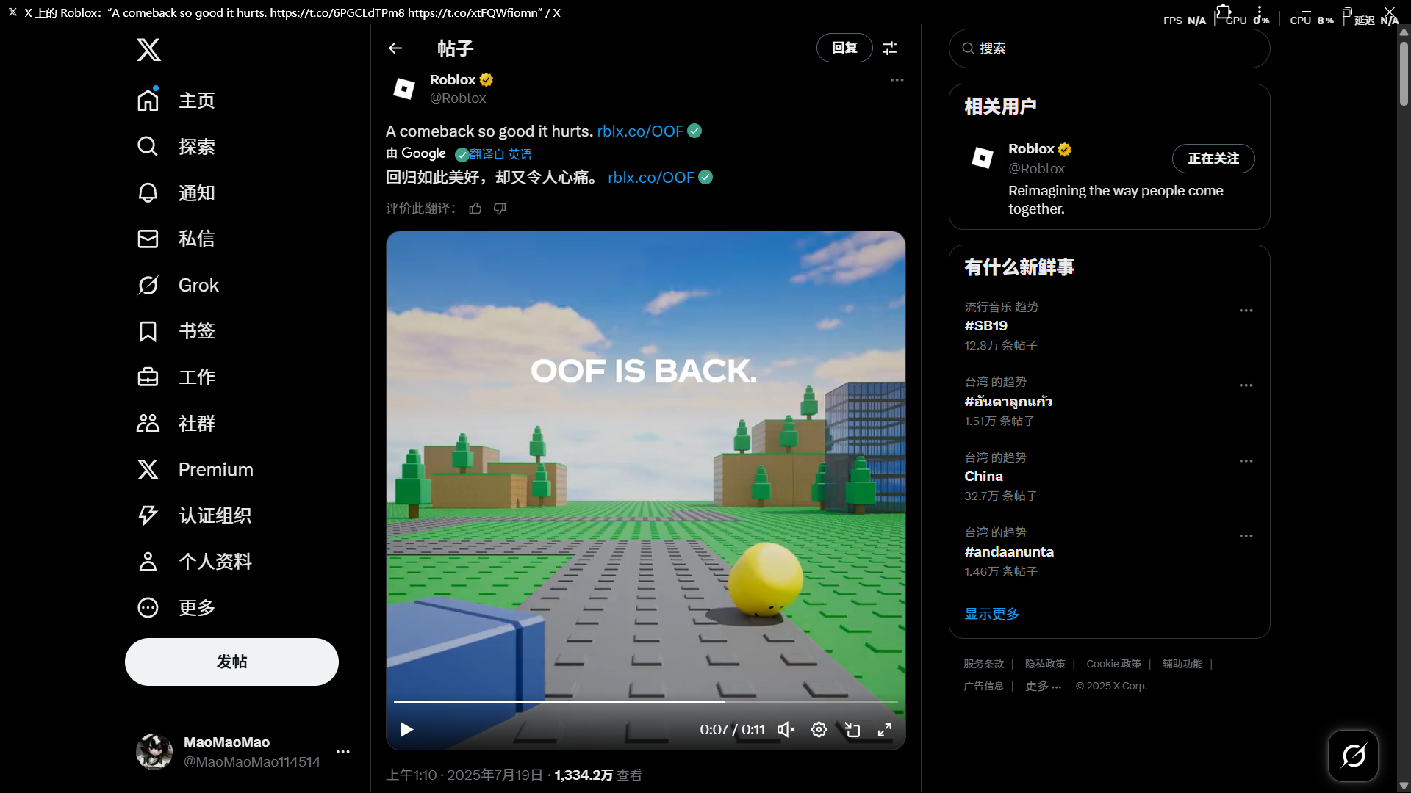This screenshot has height=793, width=1411.
Task: Click the Roblox avatar on the post
Action: pyautogui.click(x=403, y=89)
